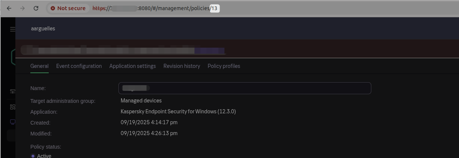The image size is (459, 158).
Task: Reload the current page
Action: click(36, 8)
